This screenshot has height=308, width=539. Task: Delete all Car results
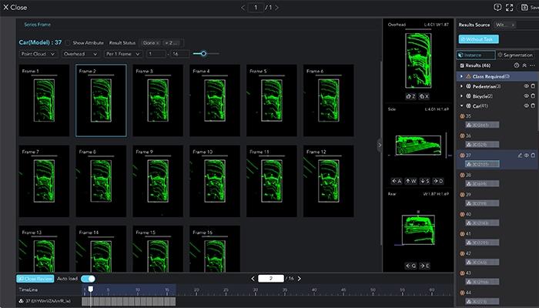coord(533,106)
